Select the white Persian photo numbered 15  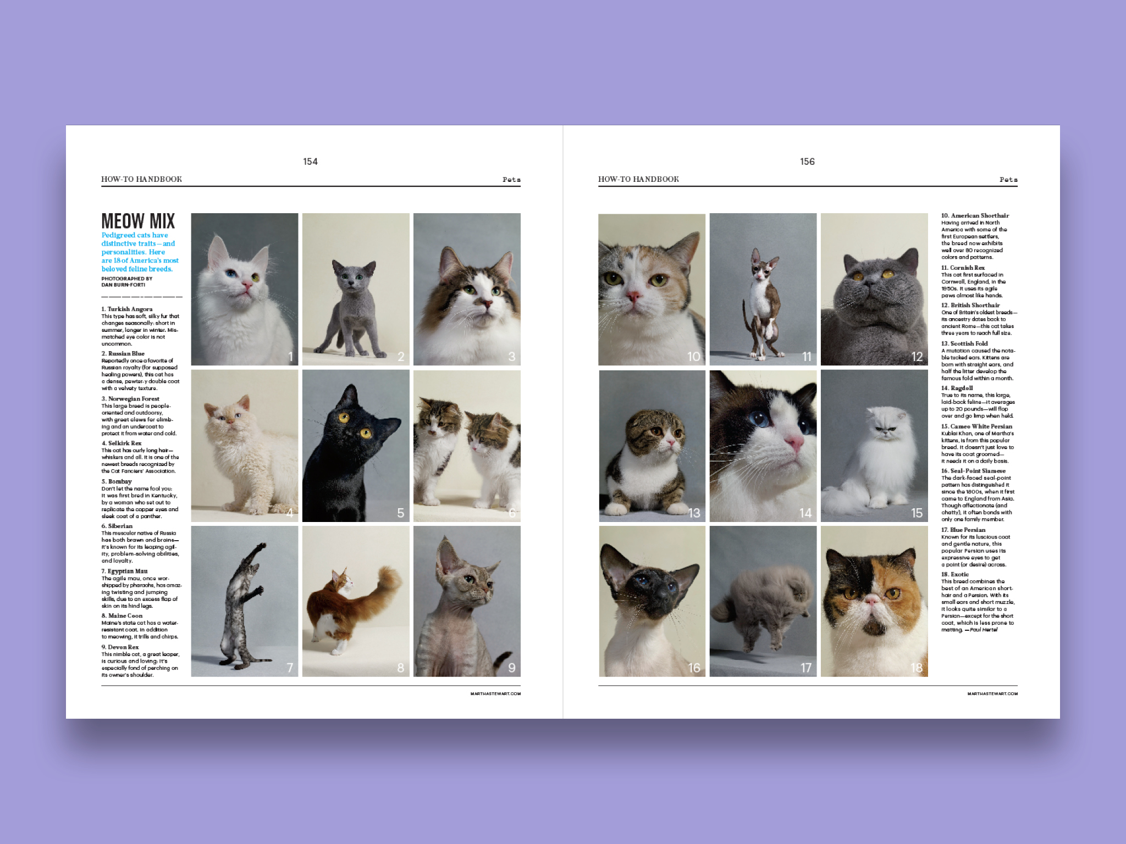click(x=874, y=446)
